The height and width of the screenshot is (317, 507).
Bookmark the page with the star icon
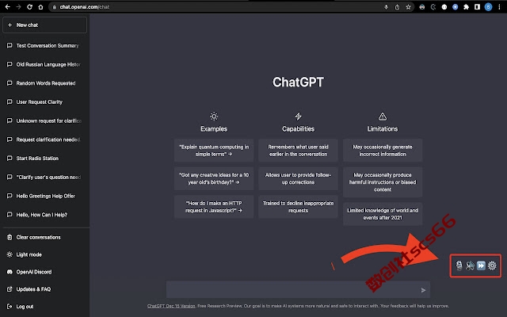(408, 7)
